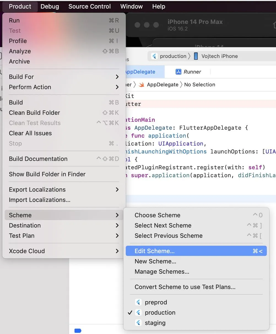This screenshot has width=276, height=334.
Task: Click blue tag icon at editor bottom
Action: point(78,331)
